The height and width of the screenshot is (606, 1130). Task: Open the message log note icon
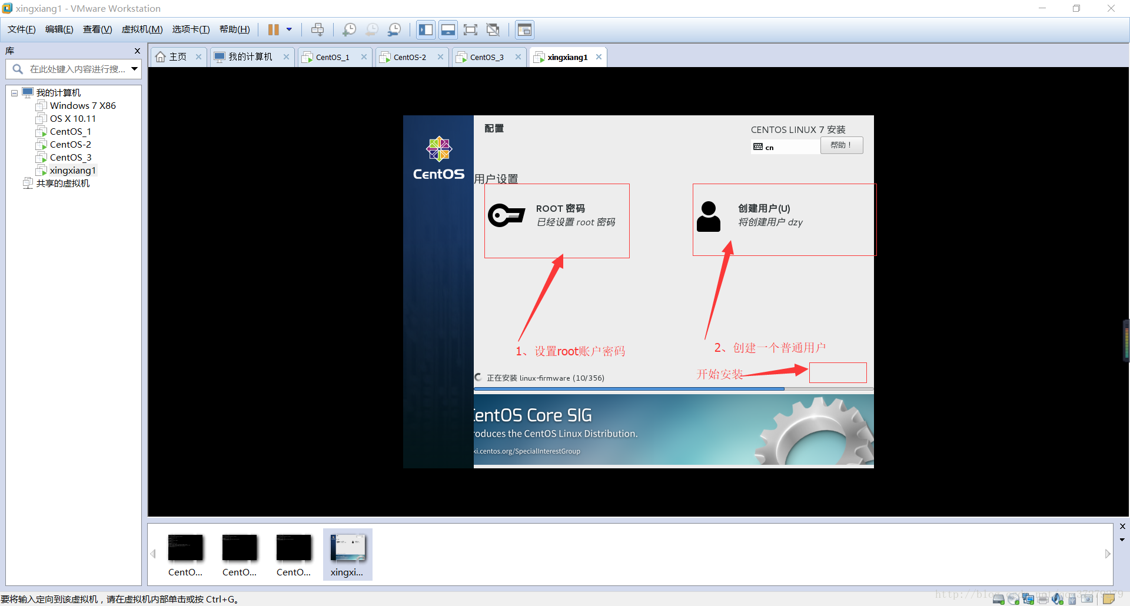(1109, 599)
